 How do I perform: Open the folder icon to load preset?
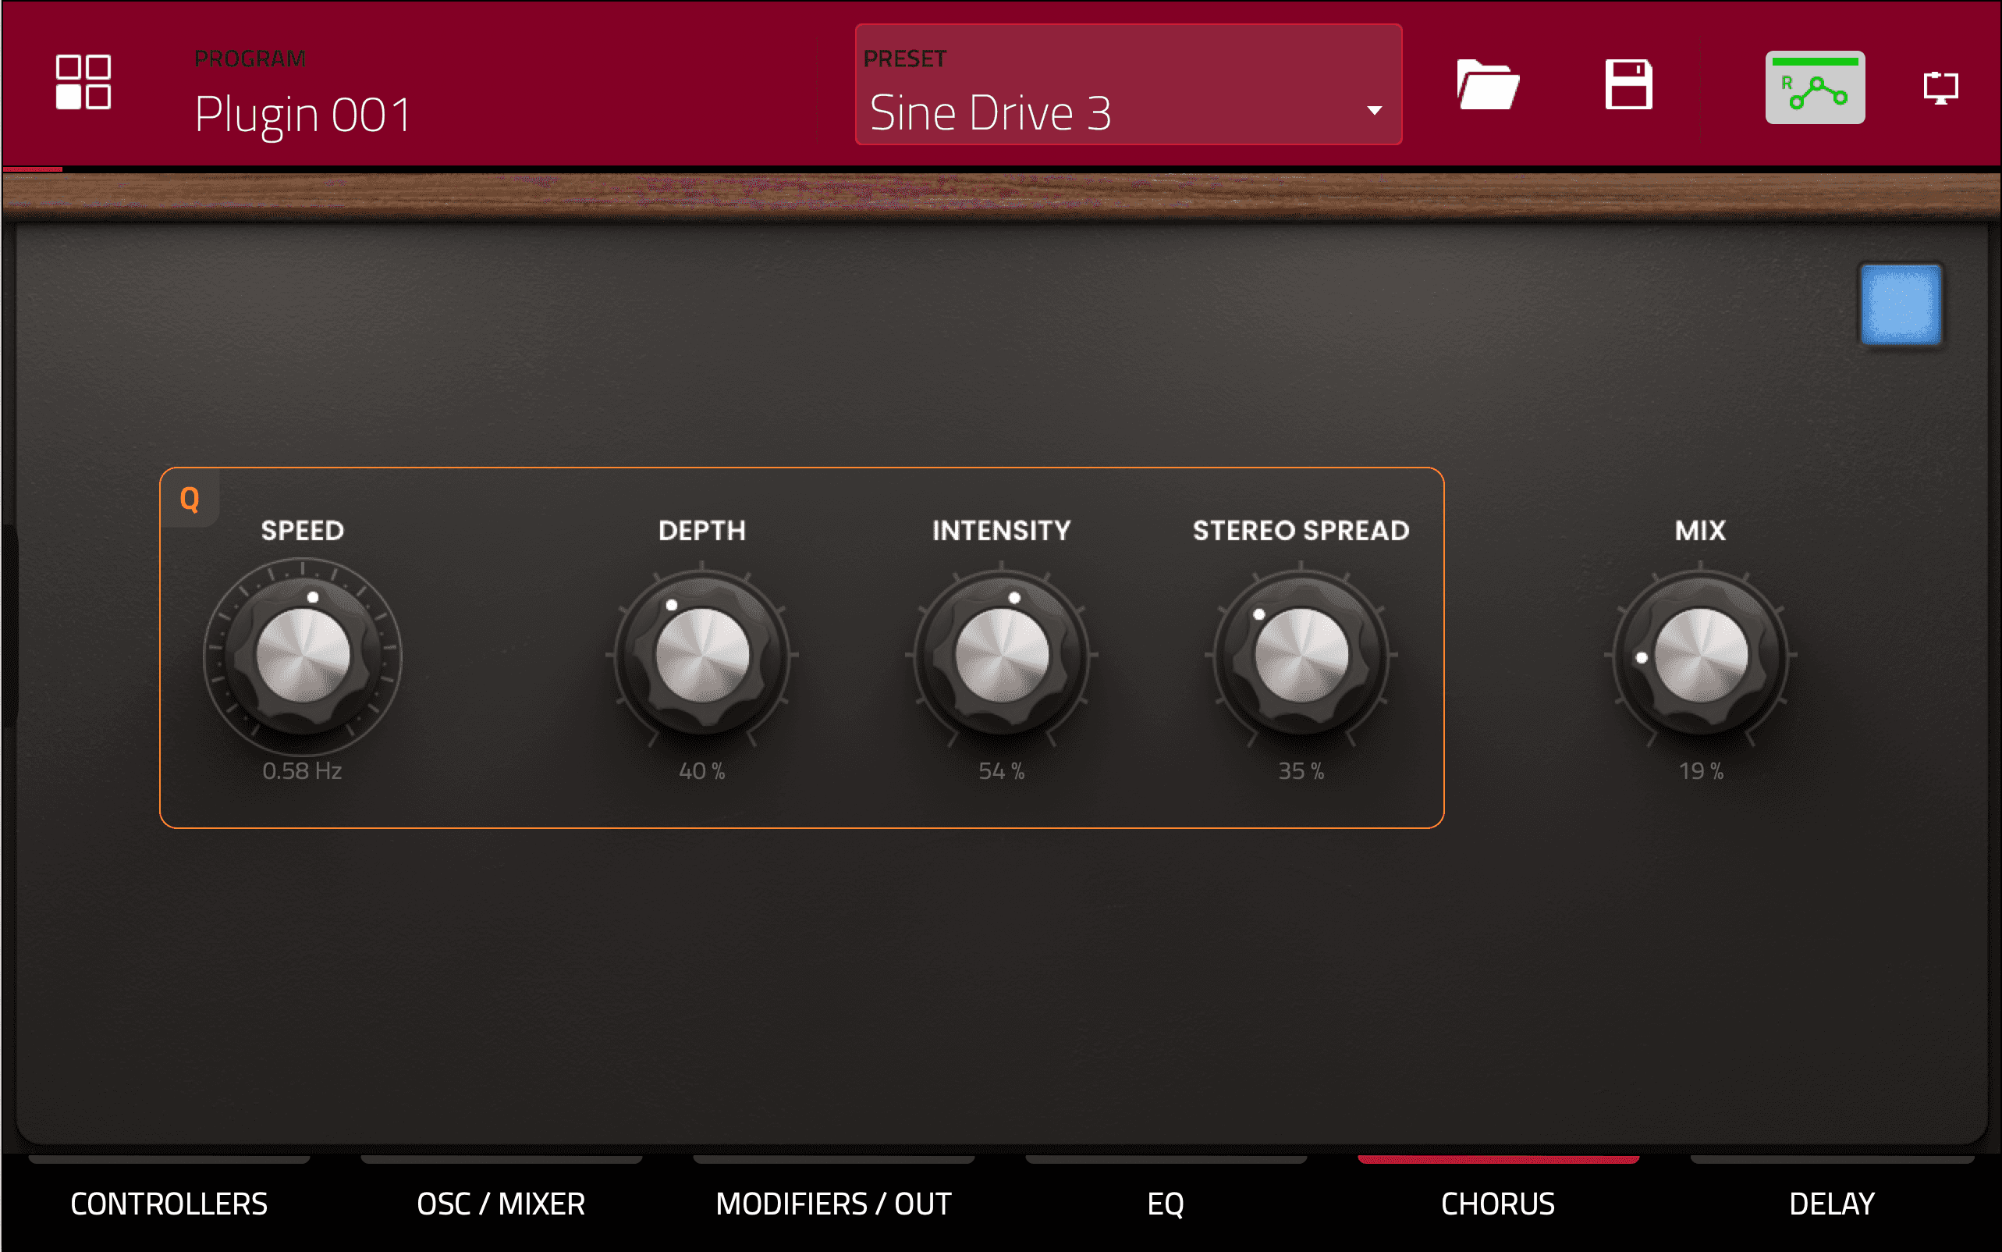1487,84
